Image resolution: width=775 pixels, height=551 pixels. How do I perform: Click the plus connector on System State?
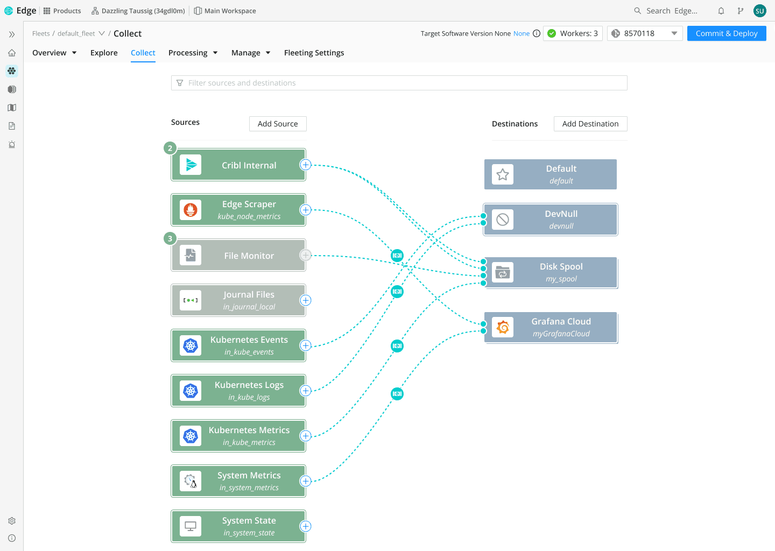[x=306, y=526]
